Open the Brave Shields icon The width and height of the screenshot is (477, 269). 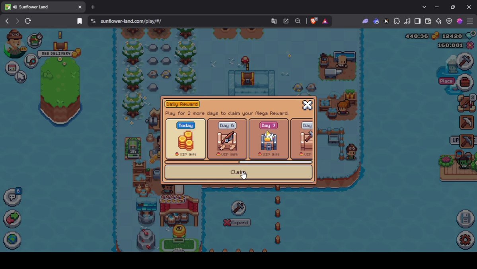pyautogui.click(x=313, y=21)
